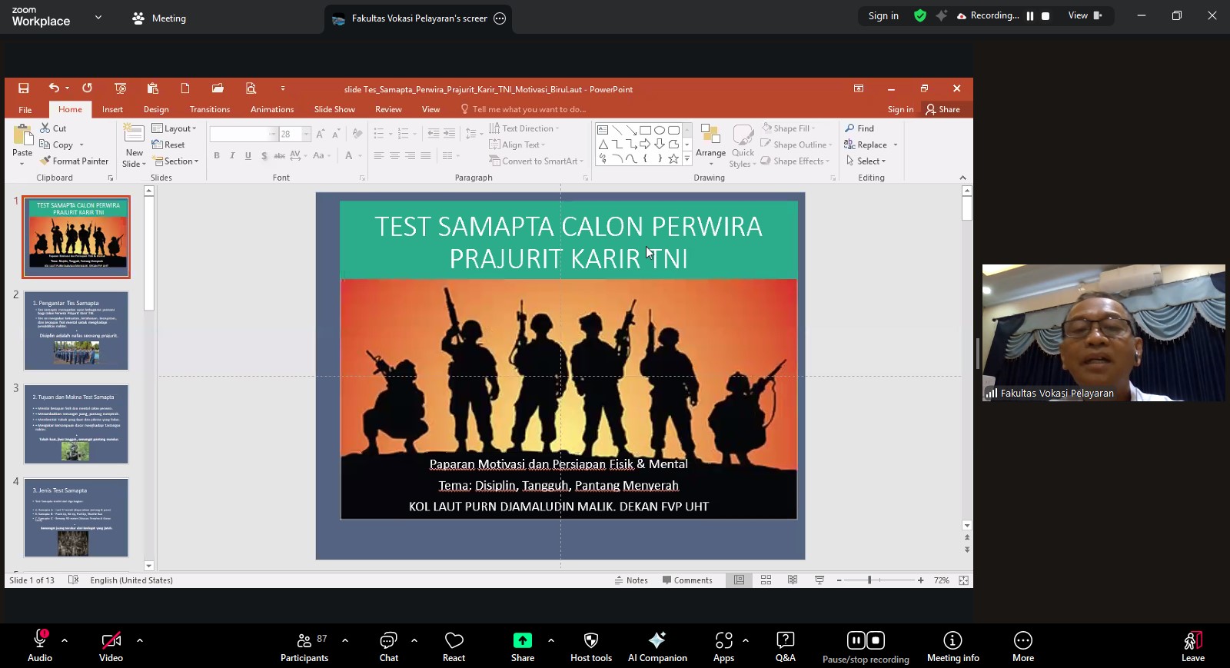Switch to the Design ribbon tab

156,109
